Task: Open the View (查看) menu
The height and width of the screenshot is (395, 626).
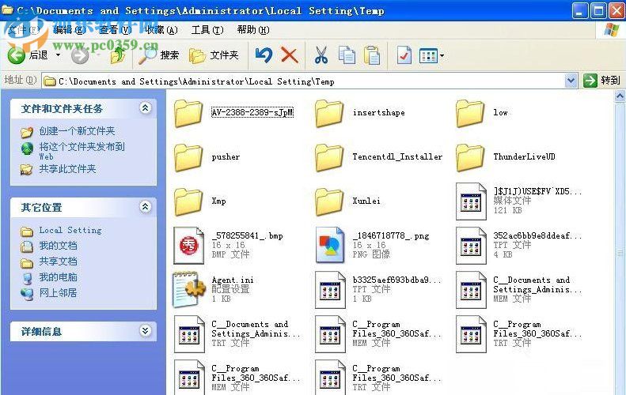Action: 115,30
